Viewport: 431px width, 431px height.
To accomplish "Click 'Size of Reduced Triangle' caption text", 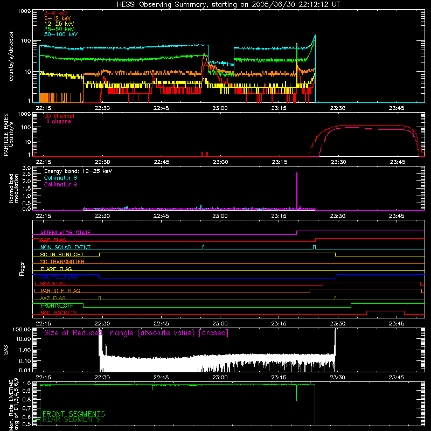I will [x=136, y=333].
